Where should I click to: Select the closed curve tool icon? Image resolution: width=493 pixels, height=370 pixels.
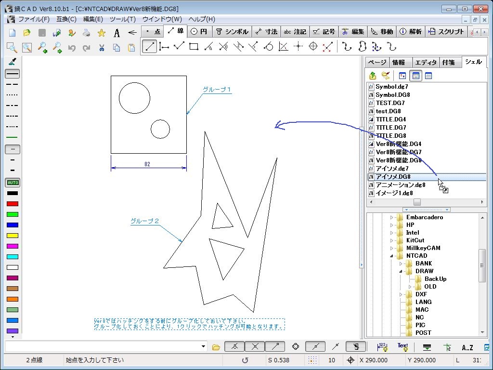(x=362, y=47)
